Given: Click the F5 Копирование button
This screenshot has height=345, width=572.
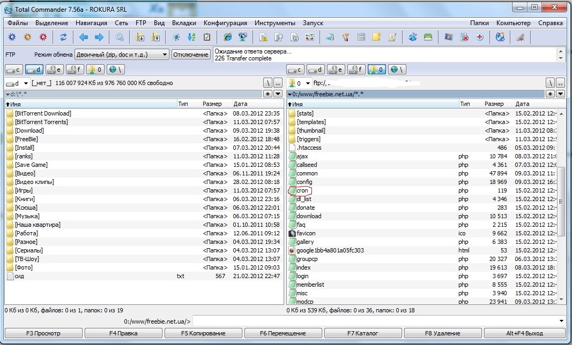Looking at the screenshot, I should (x=203, y=333).
